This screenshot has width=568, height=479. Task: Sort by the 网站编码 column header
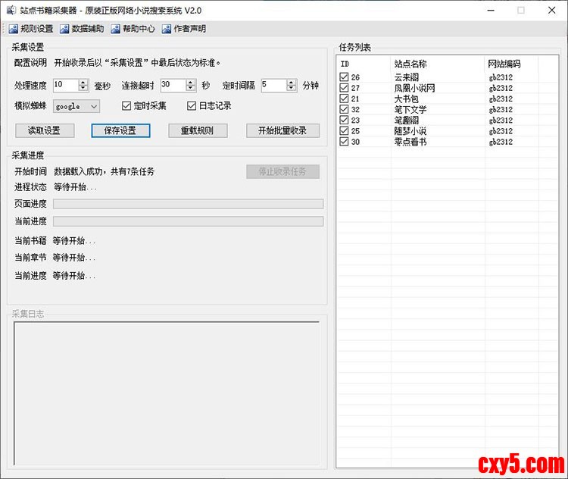pos(511,64)
